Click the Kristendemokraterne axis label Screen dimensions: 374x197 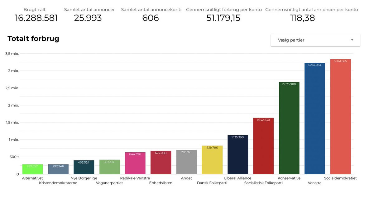[58, 183]
